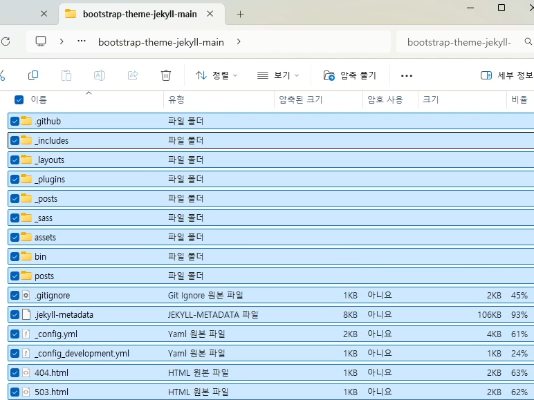Toggle the select-all checkbox in header
This screenshot has width=534, height=400.
point(19,99)
